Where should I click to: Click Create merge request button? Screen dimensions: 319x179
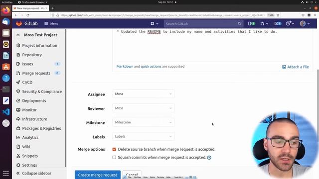(98, 175)
